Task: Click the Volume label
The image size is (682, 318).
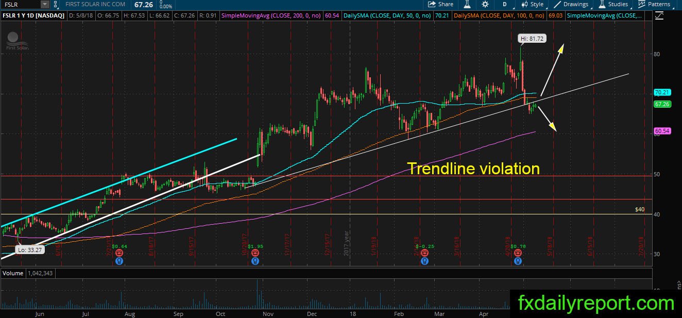Action: click(x=13, y=273)
